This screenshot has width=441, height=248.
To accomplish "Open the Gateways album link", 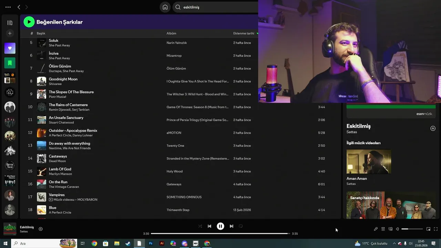I will coord(174,184).
